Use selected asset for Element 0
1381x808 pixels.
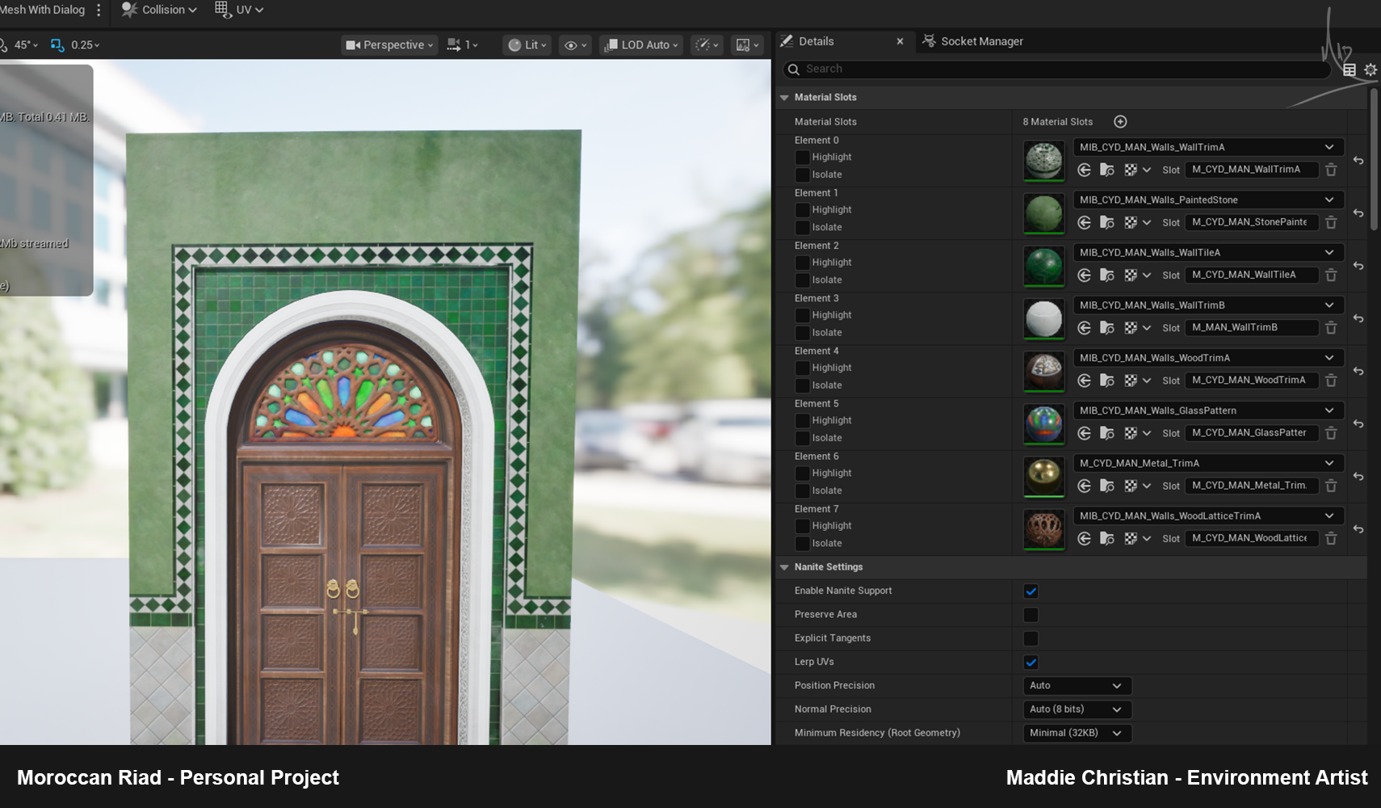point(1085,170)
